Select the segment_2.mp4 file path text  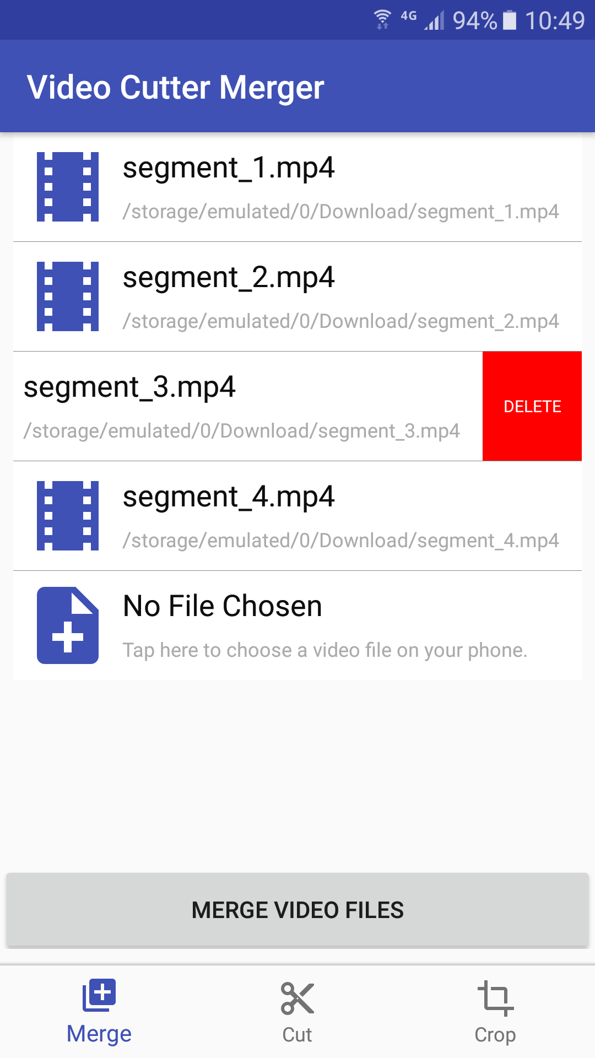[341, 321]
